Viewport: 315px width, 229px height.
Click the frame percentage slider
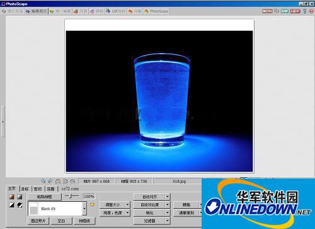(x=72, y=196)
